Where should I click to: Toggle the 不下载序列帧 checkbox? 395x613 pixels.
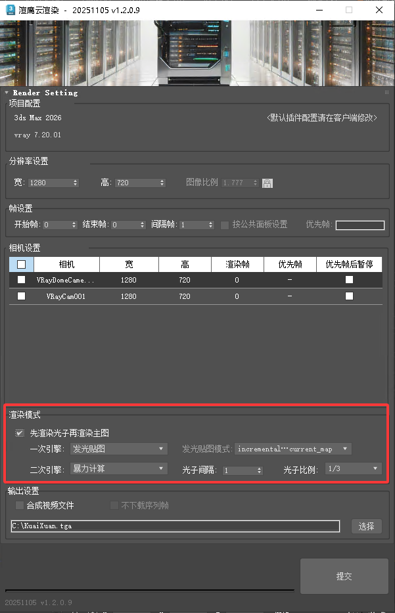click(x=114, y=505)
